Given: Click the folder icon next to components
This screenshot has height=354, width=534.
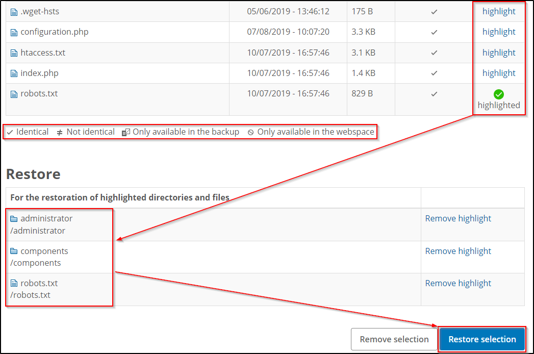Looking at the screenshot, I should [13, 251].
